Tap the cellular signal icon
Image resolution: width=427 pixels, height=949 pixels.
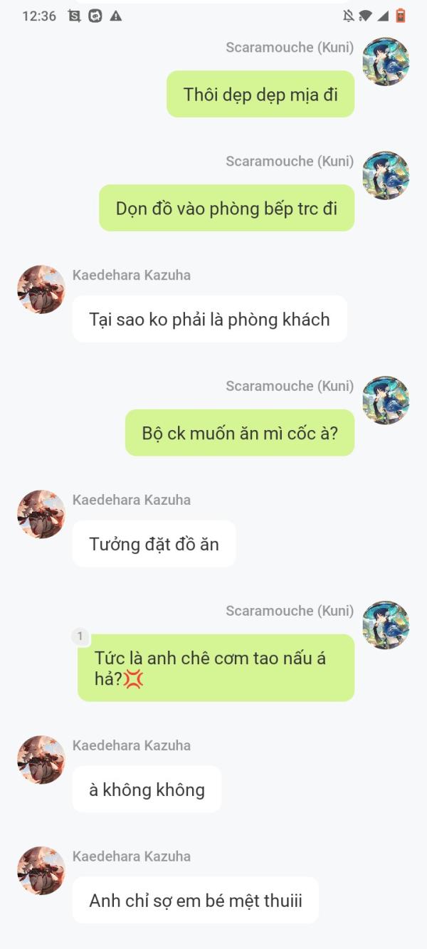pos(383,16)
